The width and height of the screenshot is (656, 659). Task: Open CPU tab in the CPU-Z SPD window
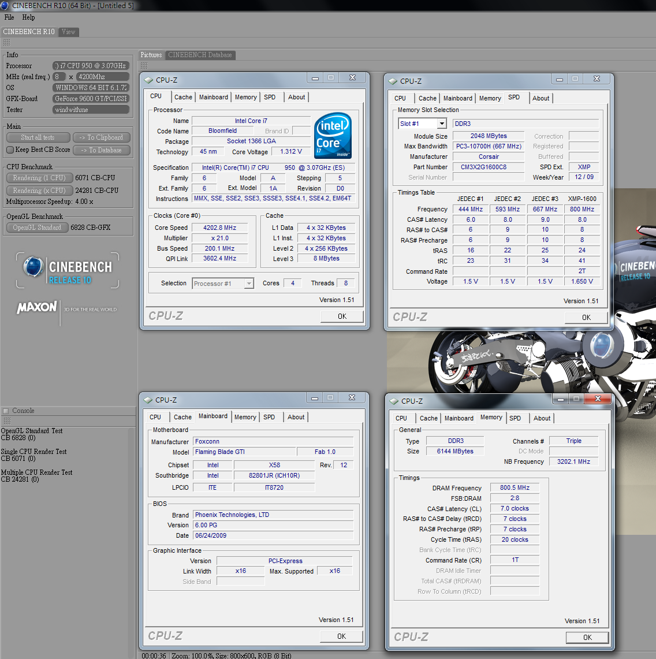[x=400, y=98]
